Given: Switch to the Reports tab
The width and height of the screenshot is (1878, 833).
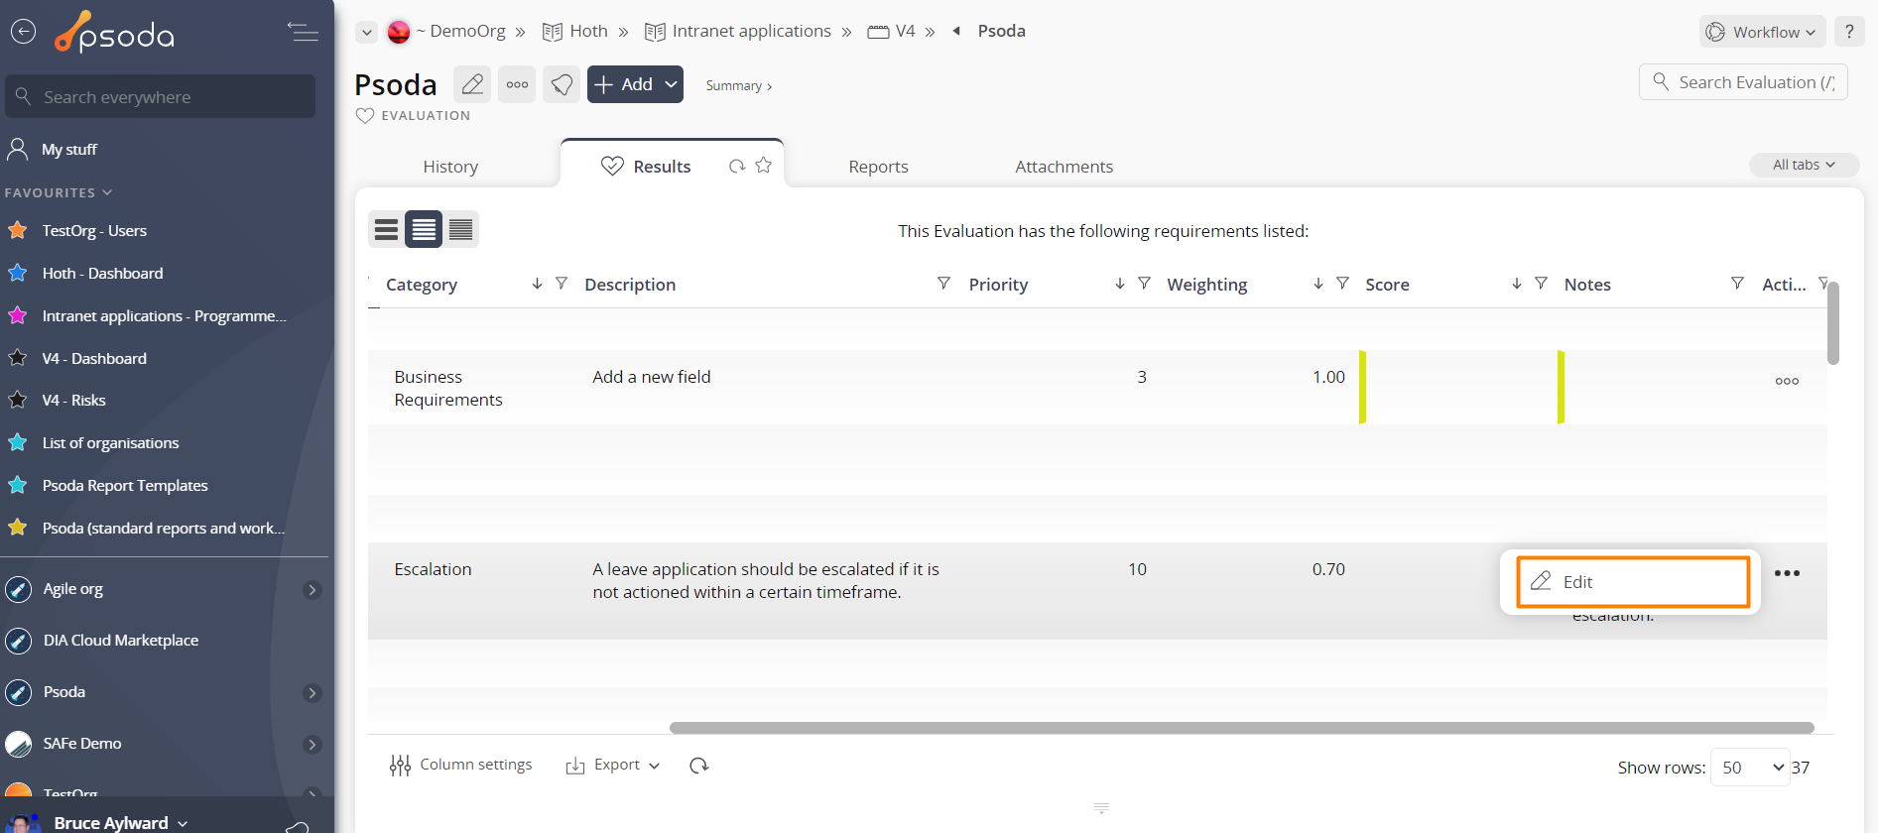Looking at the screenshot, I should [878, 167].
